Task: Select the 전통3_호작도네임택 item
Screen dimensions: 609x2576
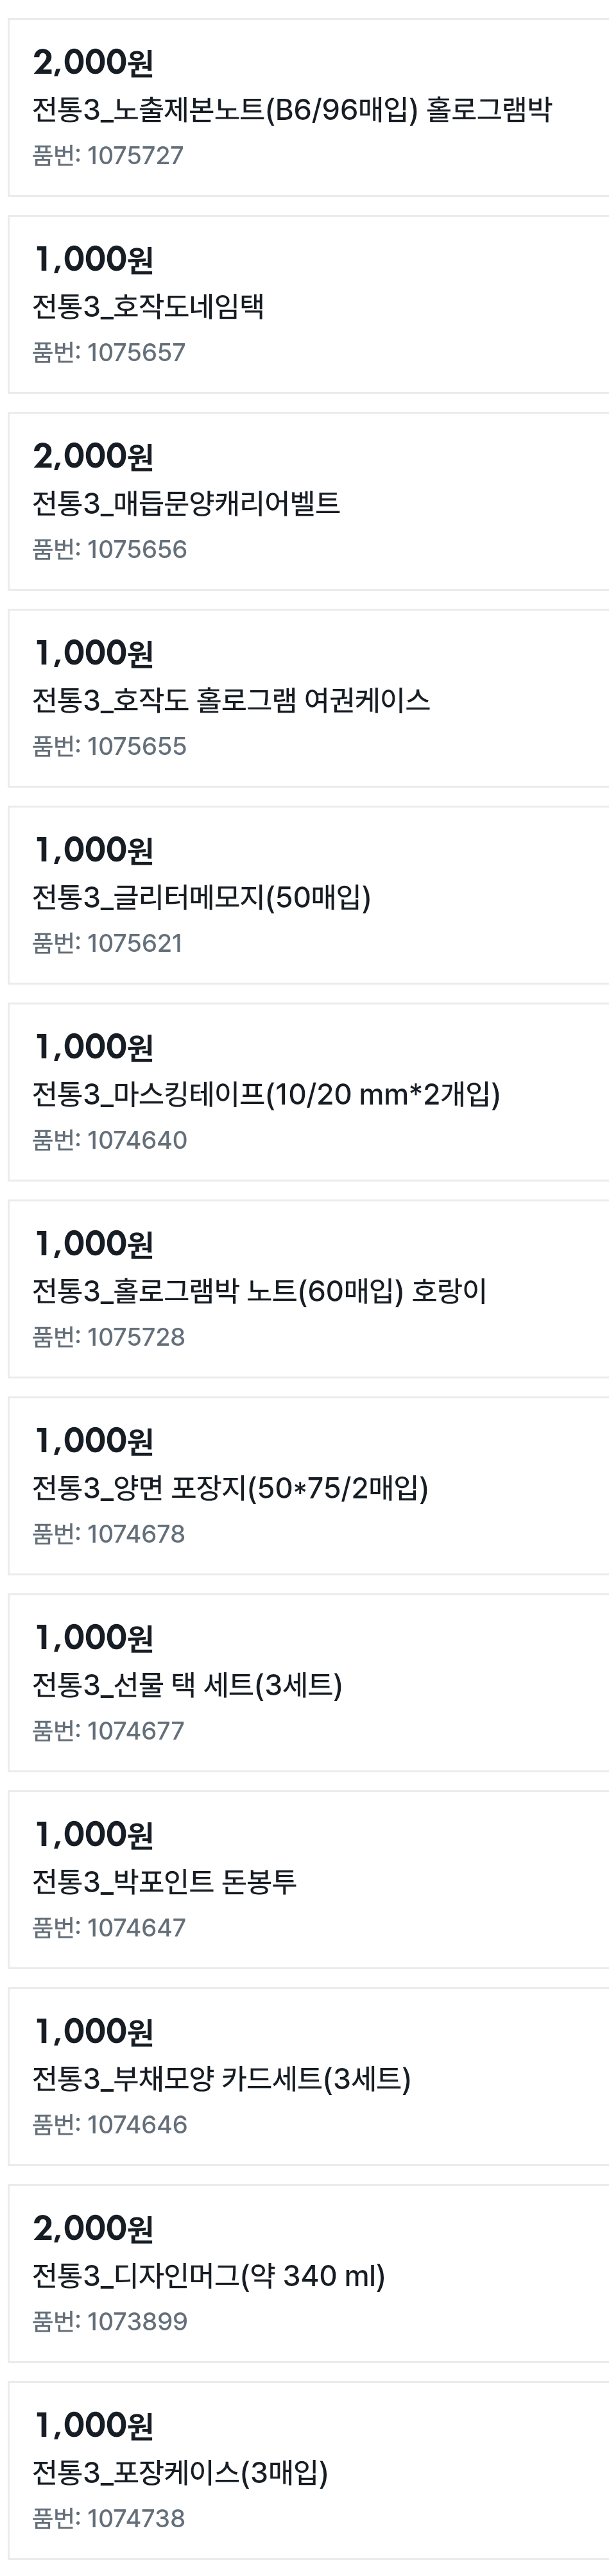Action: click(x=148, y=306)
